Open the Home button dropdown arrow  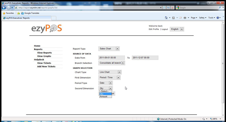169,18
